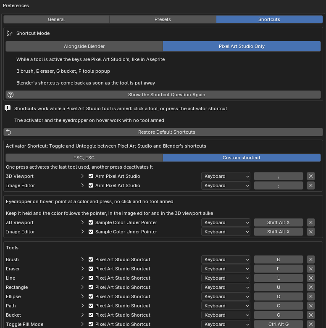Expand the Brush shortcut details
This screenshot has height=328, width=326.
click(x=82, y=259)
